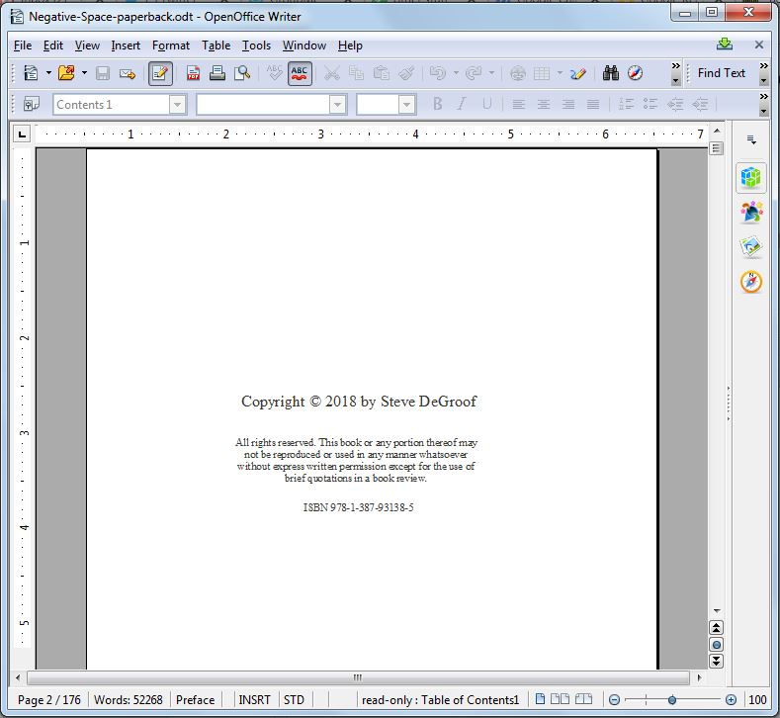Click the Hyperlink globe icon

[518, 73]
